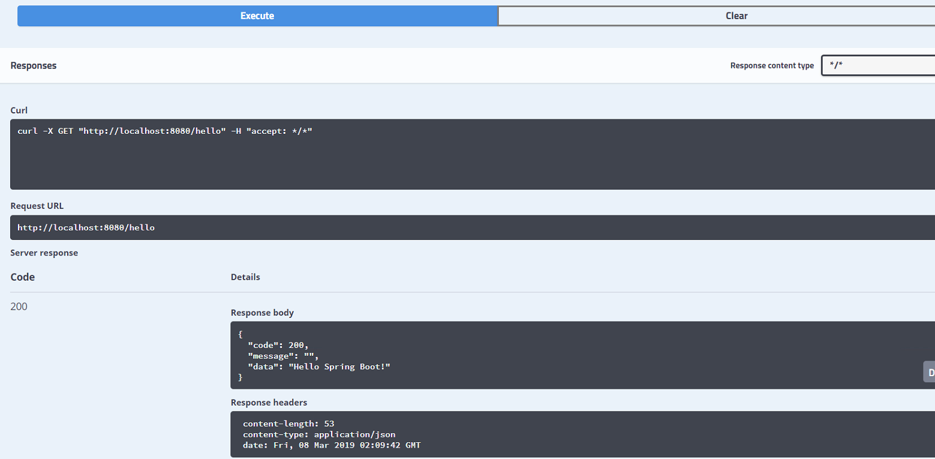Click the Code column header
935x459 pixels.
[23, 277]
